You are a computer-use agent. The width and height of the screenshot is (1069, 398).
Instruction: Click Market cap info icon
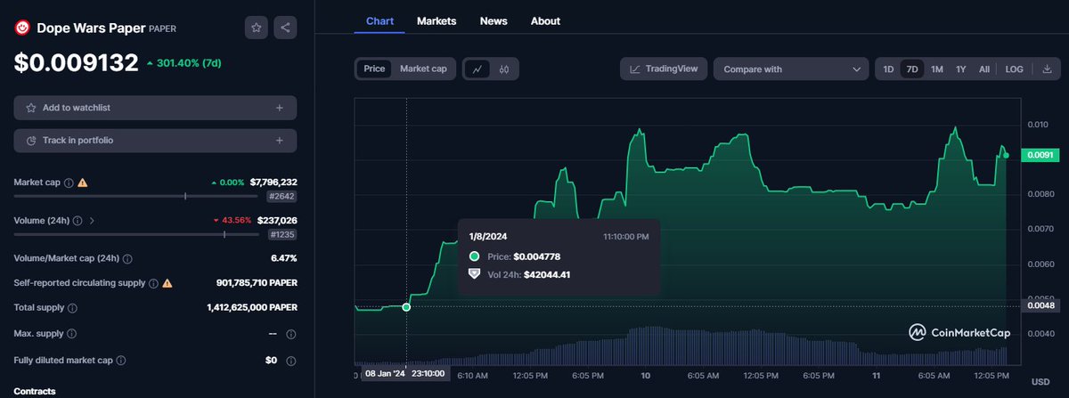(67, 183)
